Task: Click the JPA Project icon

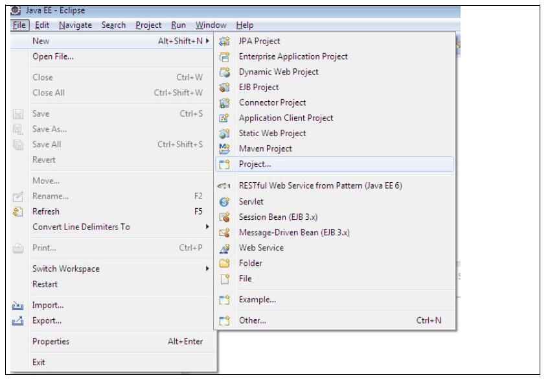Action: pos(224,41)
